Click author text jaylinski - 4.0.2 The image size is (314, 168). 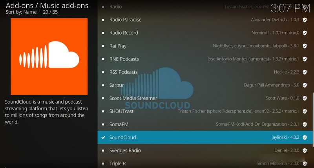[x=285, y=137]
